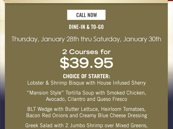Viewport: 173px width, 129px height.
Task: Click the navy strip on right edge
Action: click(x=170, y=105)
